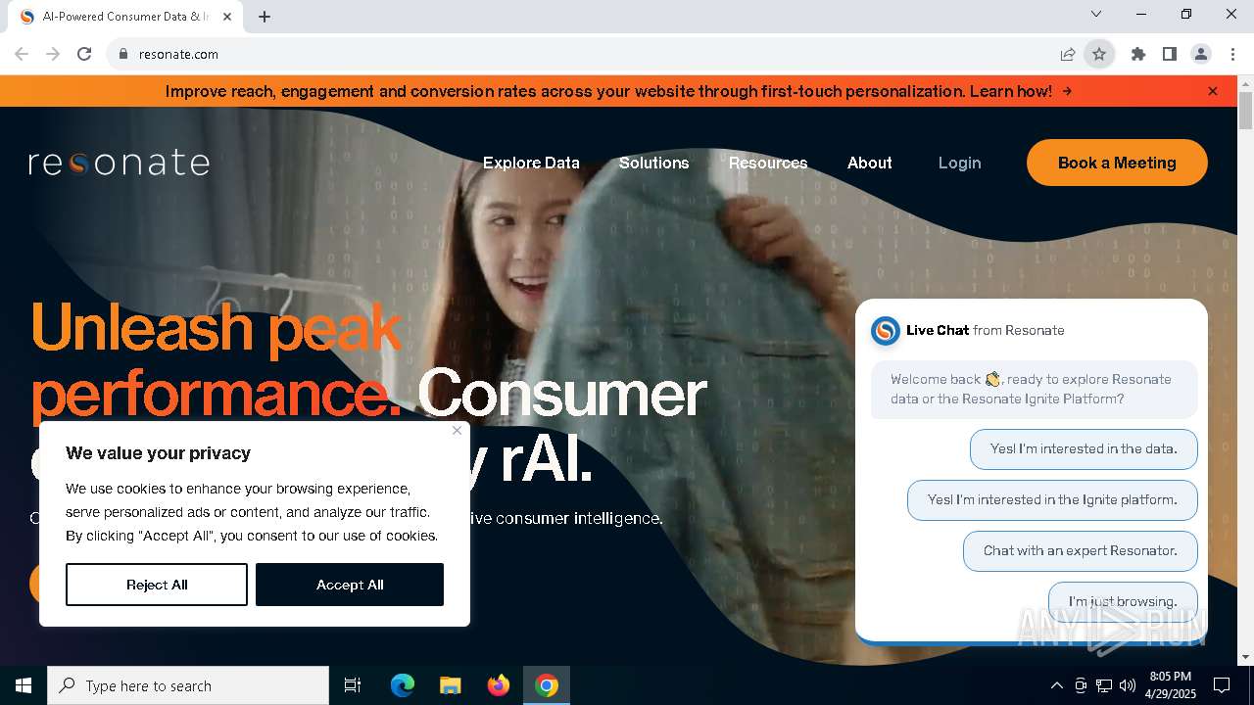Follow the Learn how banner link

[x=1021, y=91]
